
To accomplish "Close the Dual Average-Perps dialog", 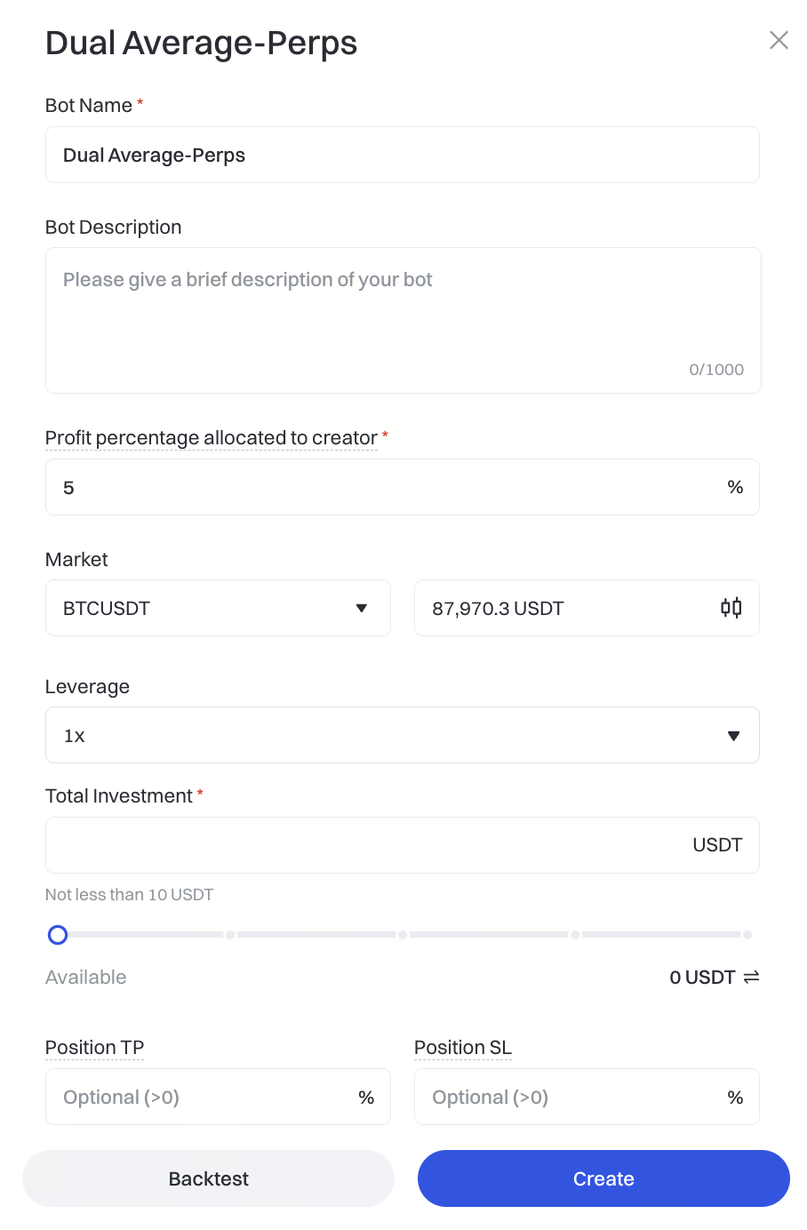I will coord(779,40).
